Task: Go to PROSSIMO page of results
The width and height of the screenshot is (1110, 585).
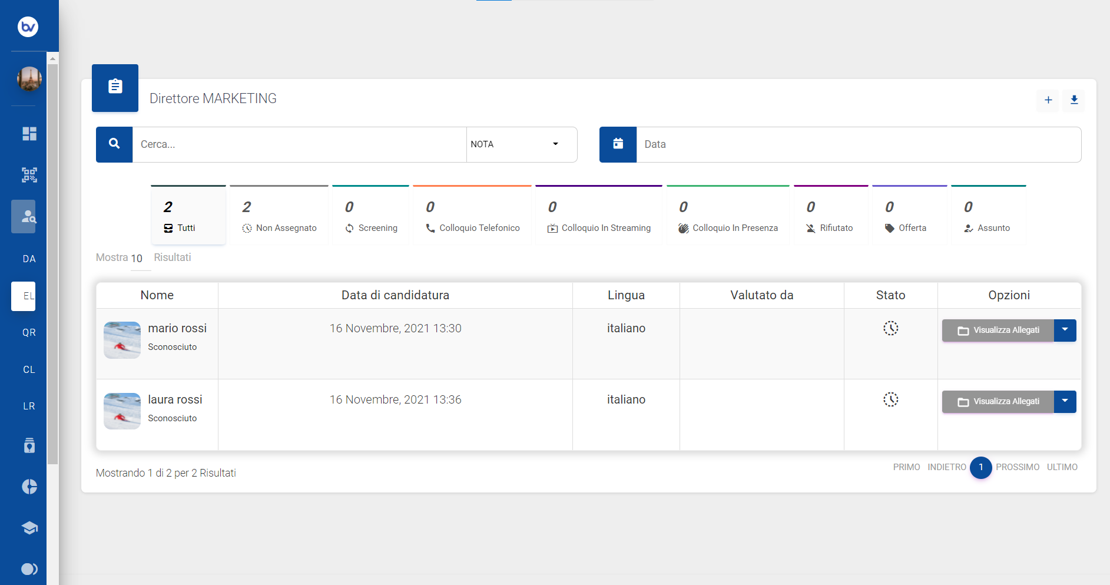Action: 1018,467
